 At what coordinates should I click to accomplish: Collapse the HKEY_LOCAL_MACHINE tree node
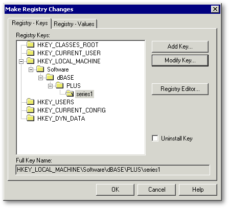tap(21, 61)
